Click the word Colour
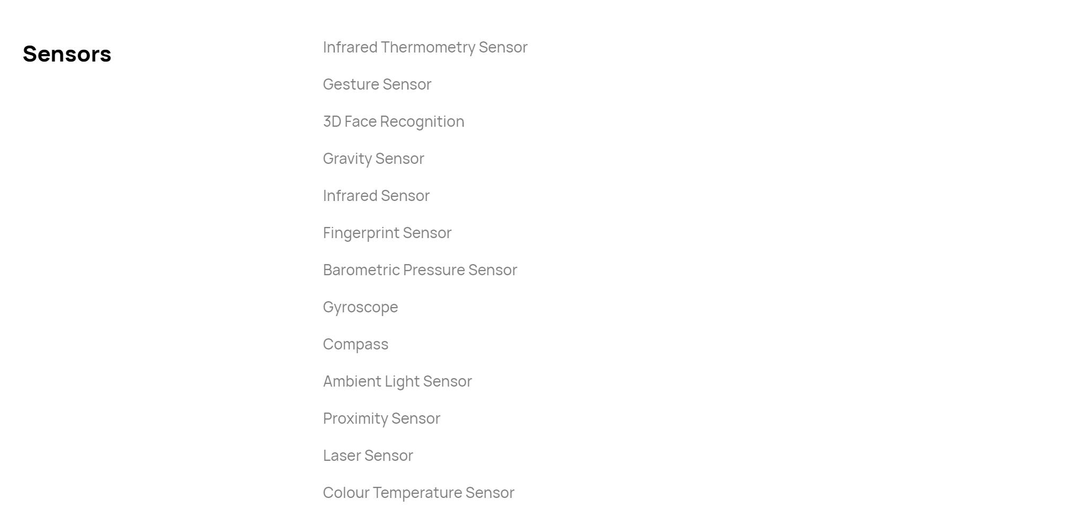Viewport: 1071px width, 525px height. pyautogui.click(x=346, y=493)
